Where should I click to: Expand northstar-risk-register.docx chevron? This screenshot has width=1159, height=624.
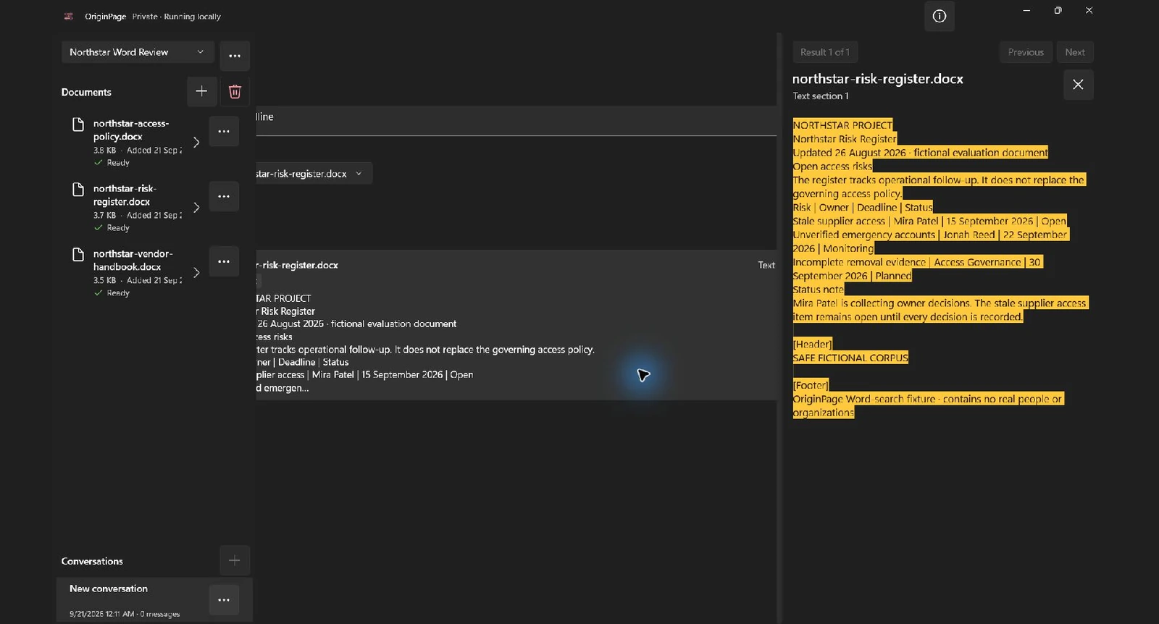[196, 207]
